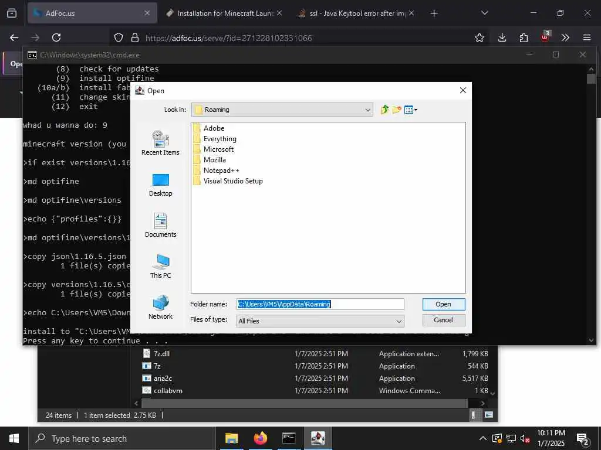Open Firefox downloads panel

tap(502, 37)
